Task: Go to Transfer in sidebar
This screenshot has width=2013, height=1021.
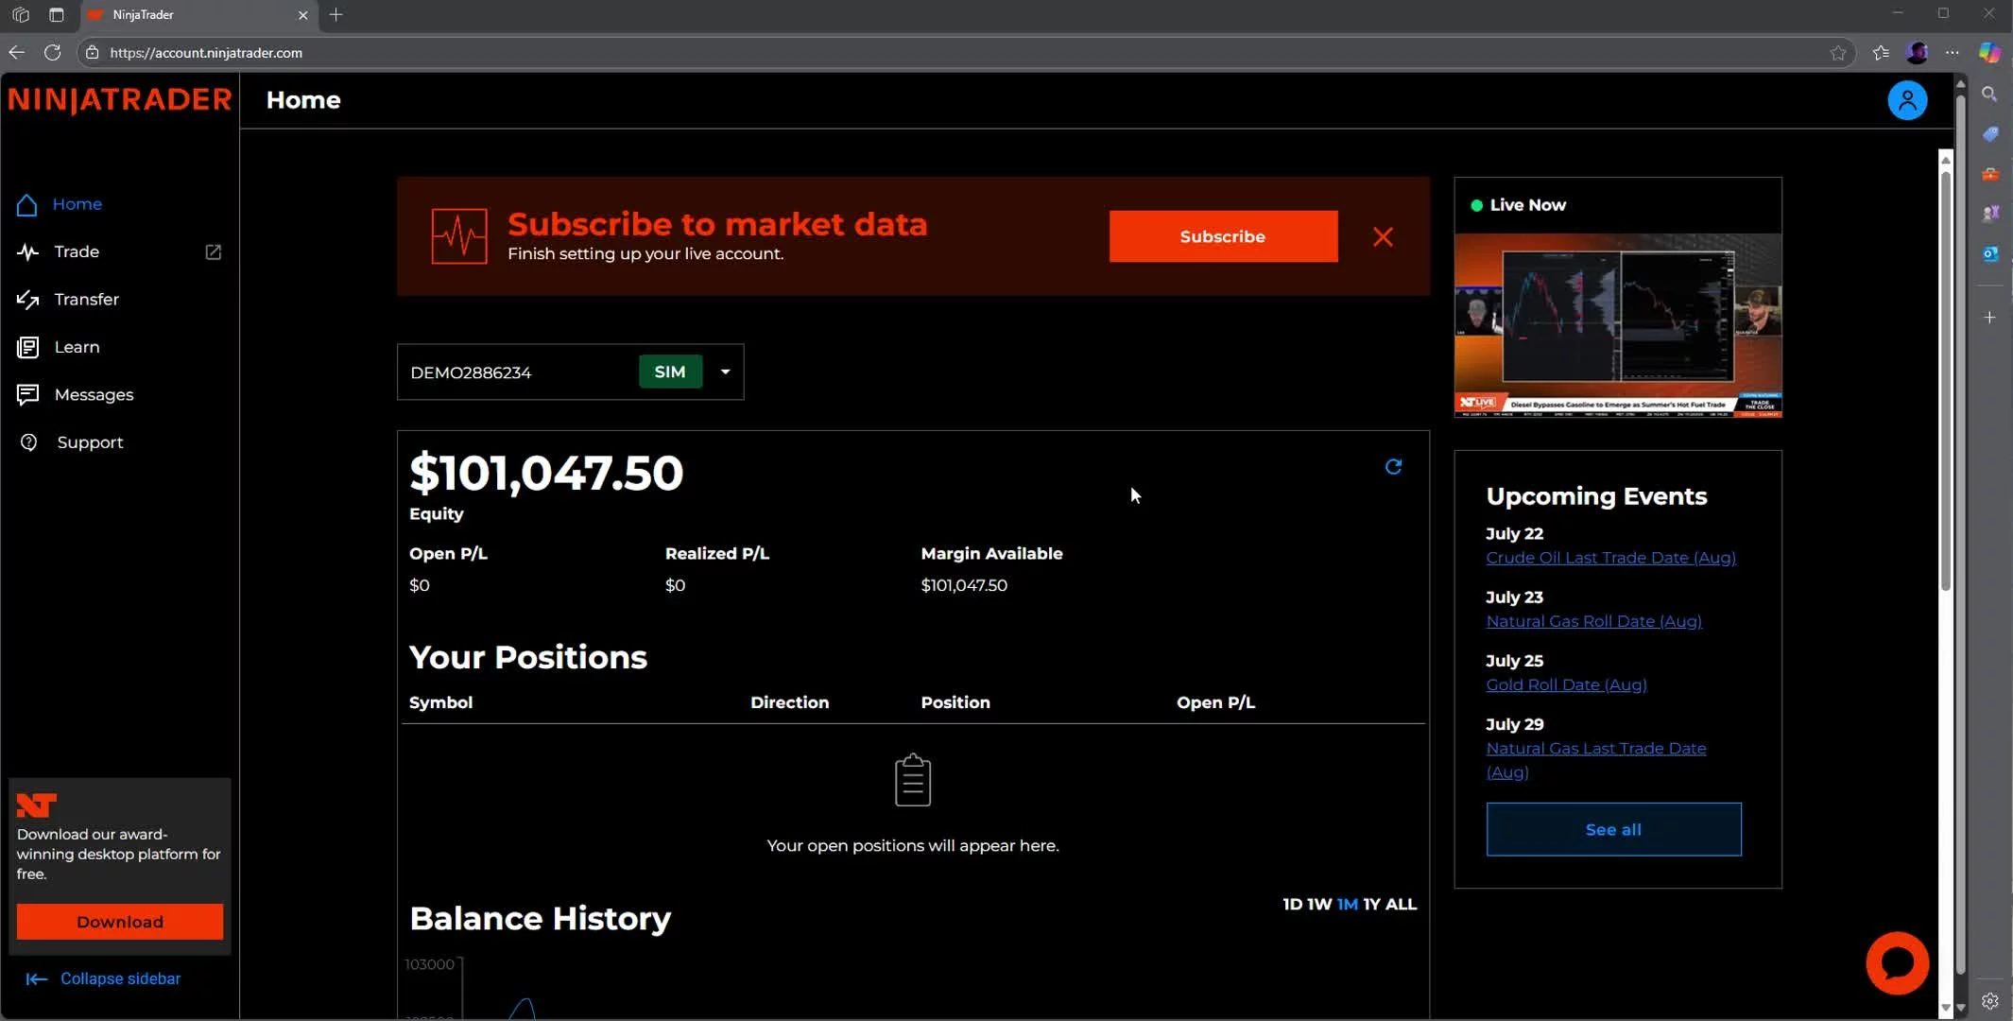Action: (86, 300)
